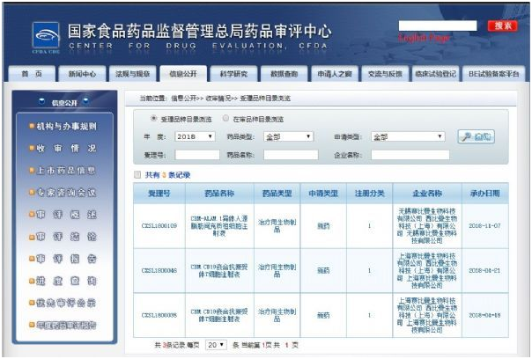Click acceptance number CXSL1800038

pos(159,315)
